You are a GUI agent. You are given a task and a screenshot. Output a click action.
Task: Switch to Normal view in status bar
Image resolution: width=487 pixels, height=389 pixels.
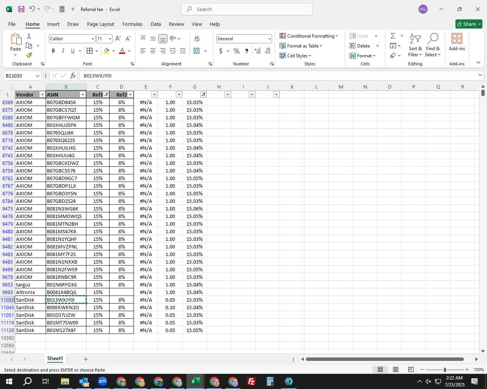[380, 370]
